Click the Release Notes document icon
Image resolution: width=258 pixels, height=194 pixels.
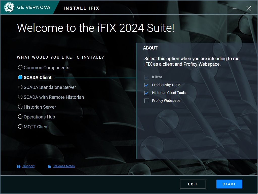(49, 166)
